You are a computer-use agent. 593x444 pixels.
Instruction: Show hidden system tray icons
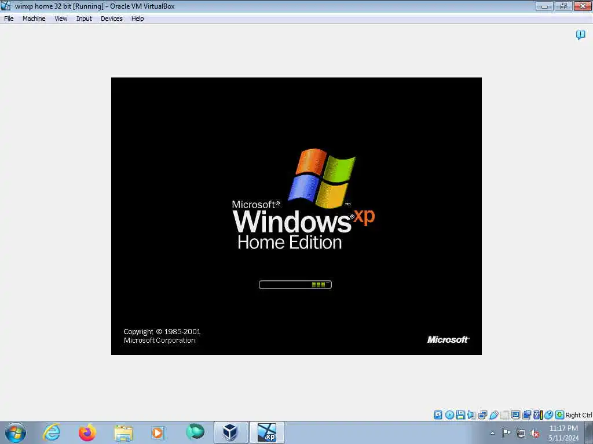[x=492, y=434]
